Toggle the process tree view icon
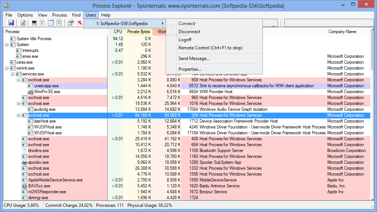The height and width of the screenshot is (212, 377). point(42,23)
